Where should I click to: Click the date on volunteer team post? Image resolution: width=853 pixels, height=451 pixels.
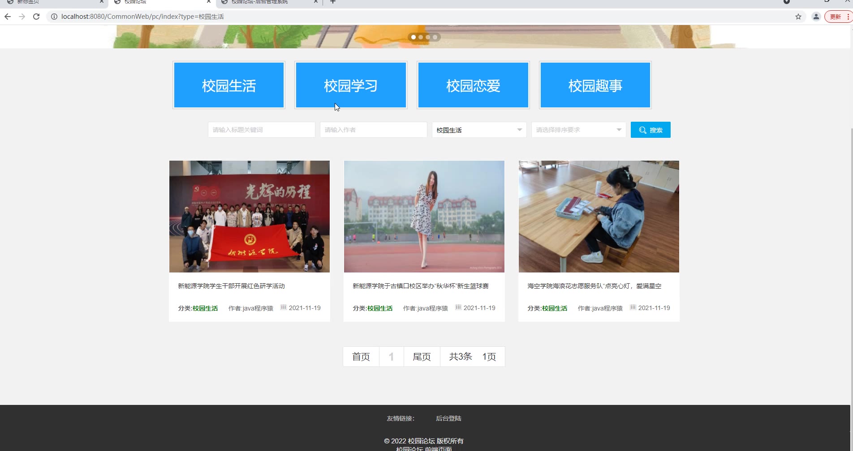pos(654,308)
